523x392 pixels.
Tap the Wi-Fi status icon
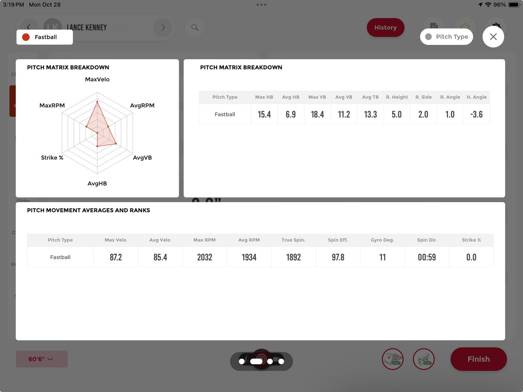coord(488,4)
